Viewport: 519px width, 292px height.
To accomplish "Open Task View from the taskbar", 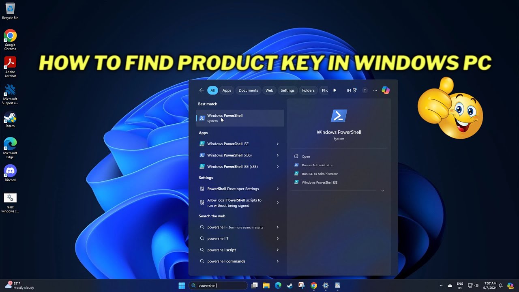I will click(255, 286).
